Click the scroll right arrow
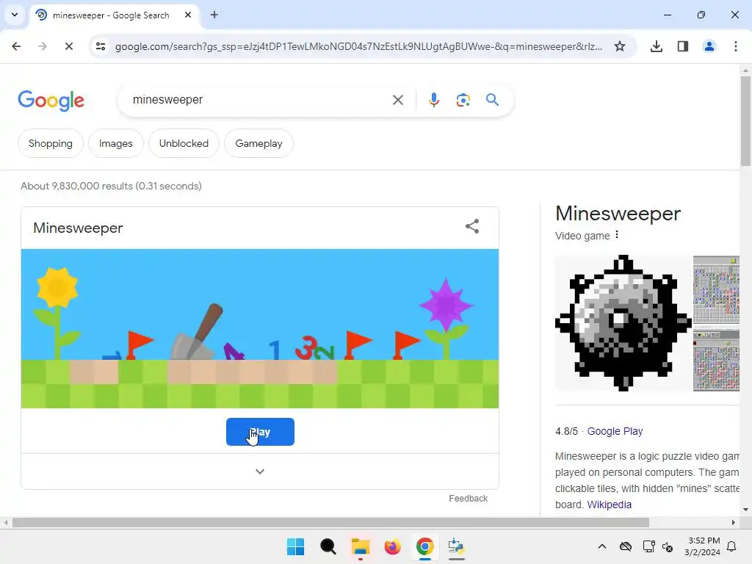The width and height of the screenshot is (752, 564). (x=734, y=522)
